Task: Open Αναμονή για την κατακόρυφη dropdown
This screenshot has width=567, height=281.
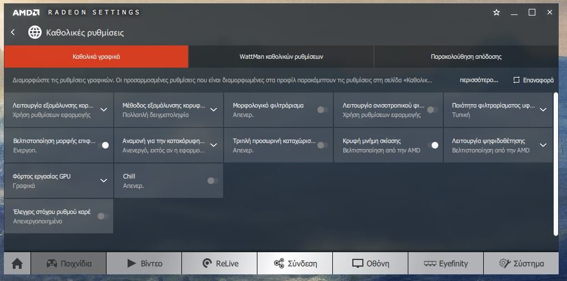Action: click(214, 145)
